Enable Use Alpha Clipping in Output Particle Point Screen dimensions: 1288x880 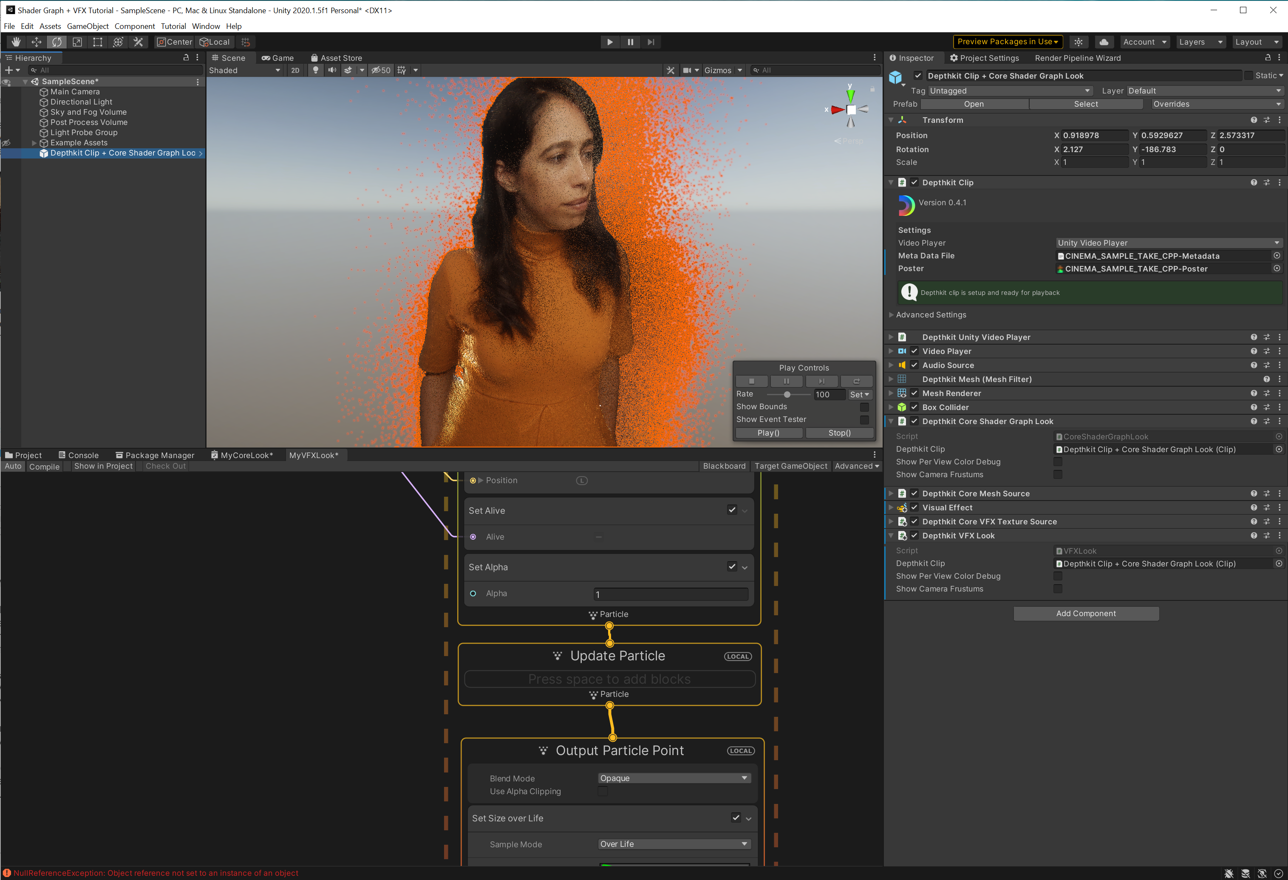point(603,791)
